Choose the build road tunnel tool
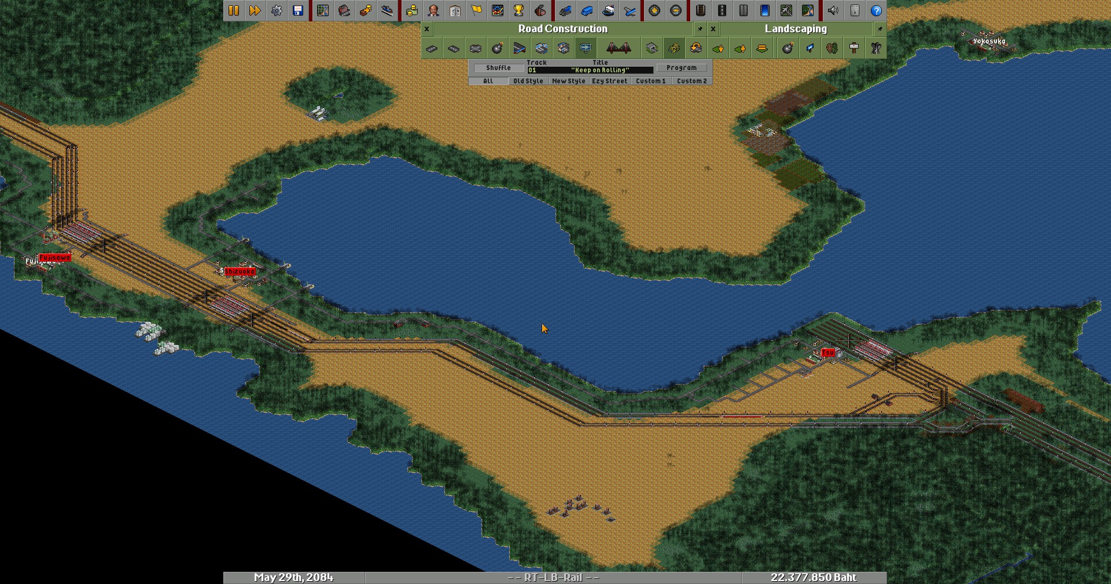Image resolution: width=1111 pixels, height=584 pixels. tap(652, 49)
